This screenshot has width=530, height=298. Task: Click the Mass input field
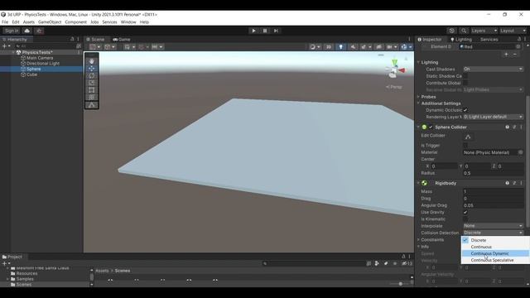pyautogui.click(x=494, y=191)
